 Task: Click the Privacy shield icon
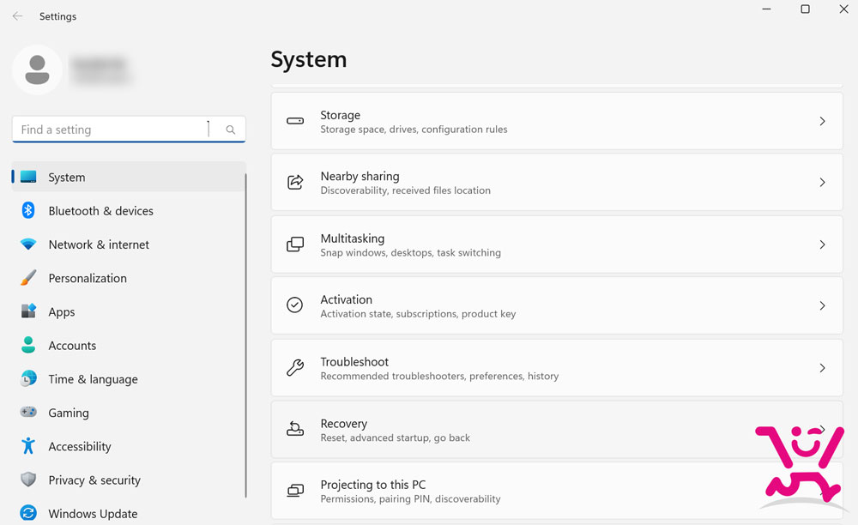[28, 480]
